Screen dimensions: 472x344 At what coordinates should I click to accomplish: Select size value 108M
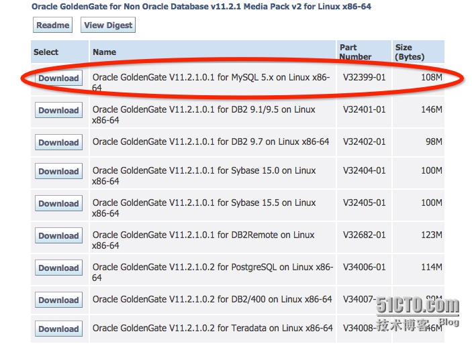pos(432,77)
